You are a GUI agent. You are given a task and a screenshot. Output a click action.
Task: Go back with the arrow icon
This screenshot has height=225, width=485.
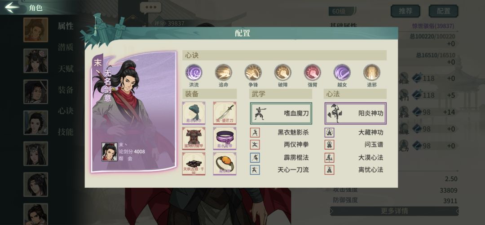coord(12,8)
